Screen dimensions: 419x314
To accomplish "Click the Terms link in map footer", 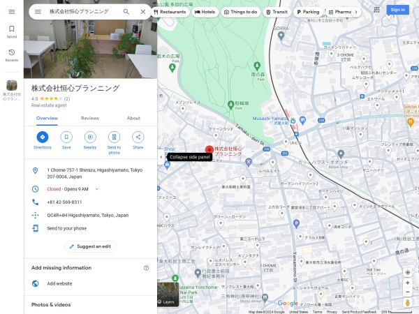I will (x=317, y=312).
